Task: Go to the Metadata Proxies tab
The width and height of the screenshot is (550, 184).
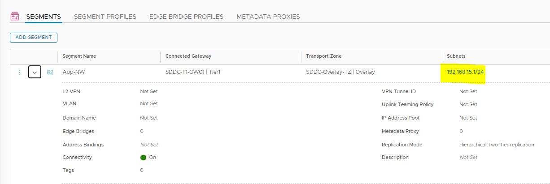Action: point(268,17)
